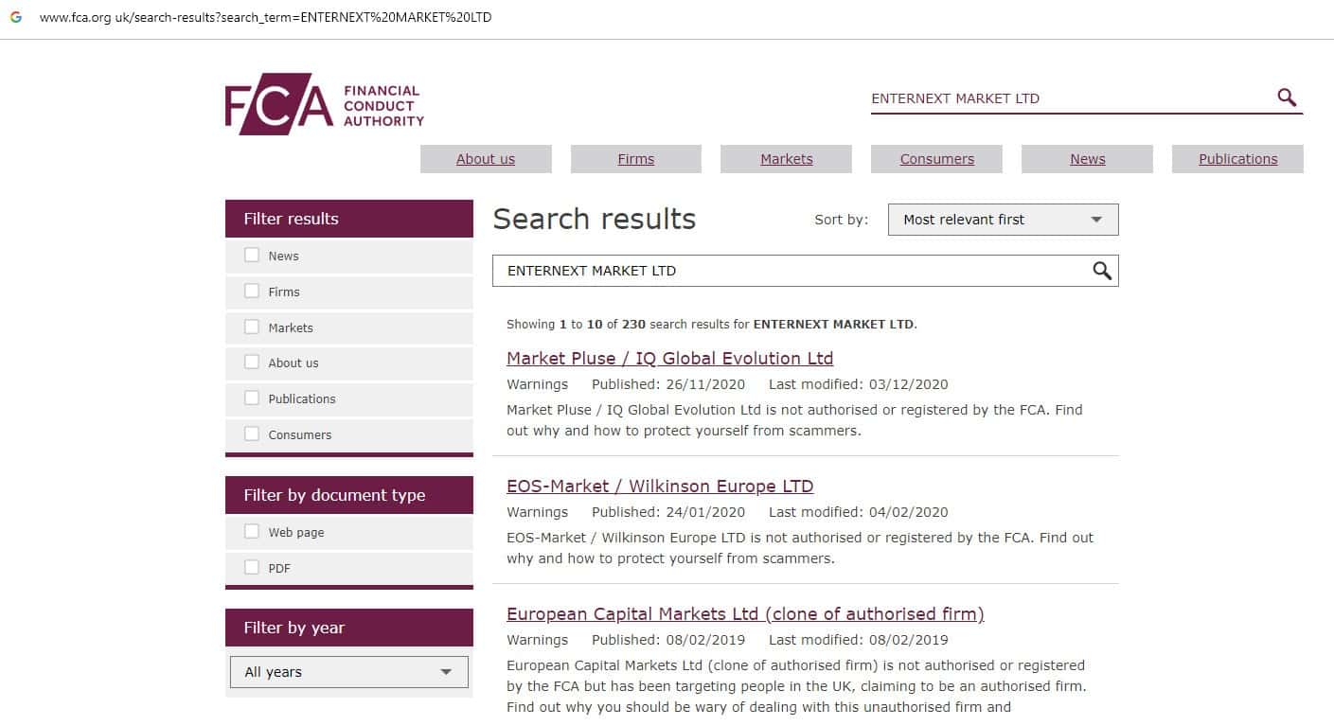Open the About us navigation menu
The height and width of the screenshot is (726, 1334).
coord(486,159)
